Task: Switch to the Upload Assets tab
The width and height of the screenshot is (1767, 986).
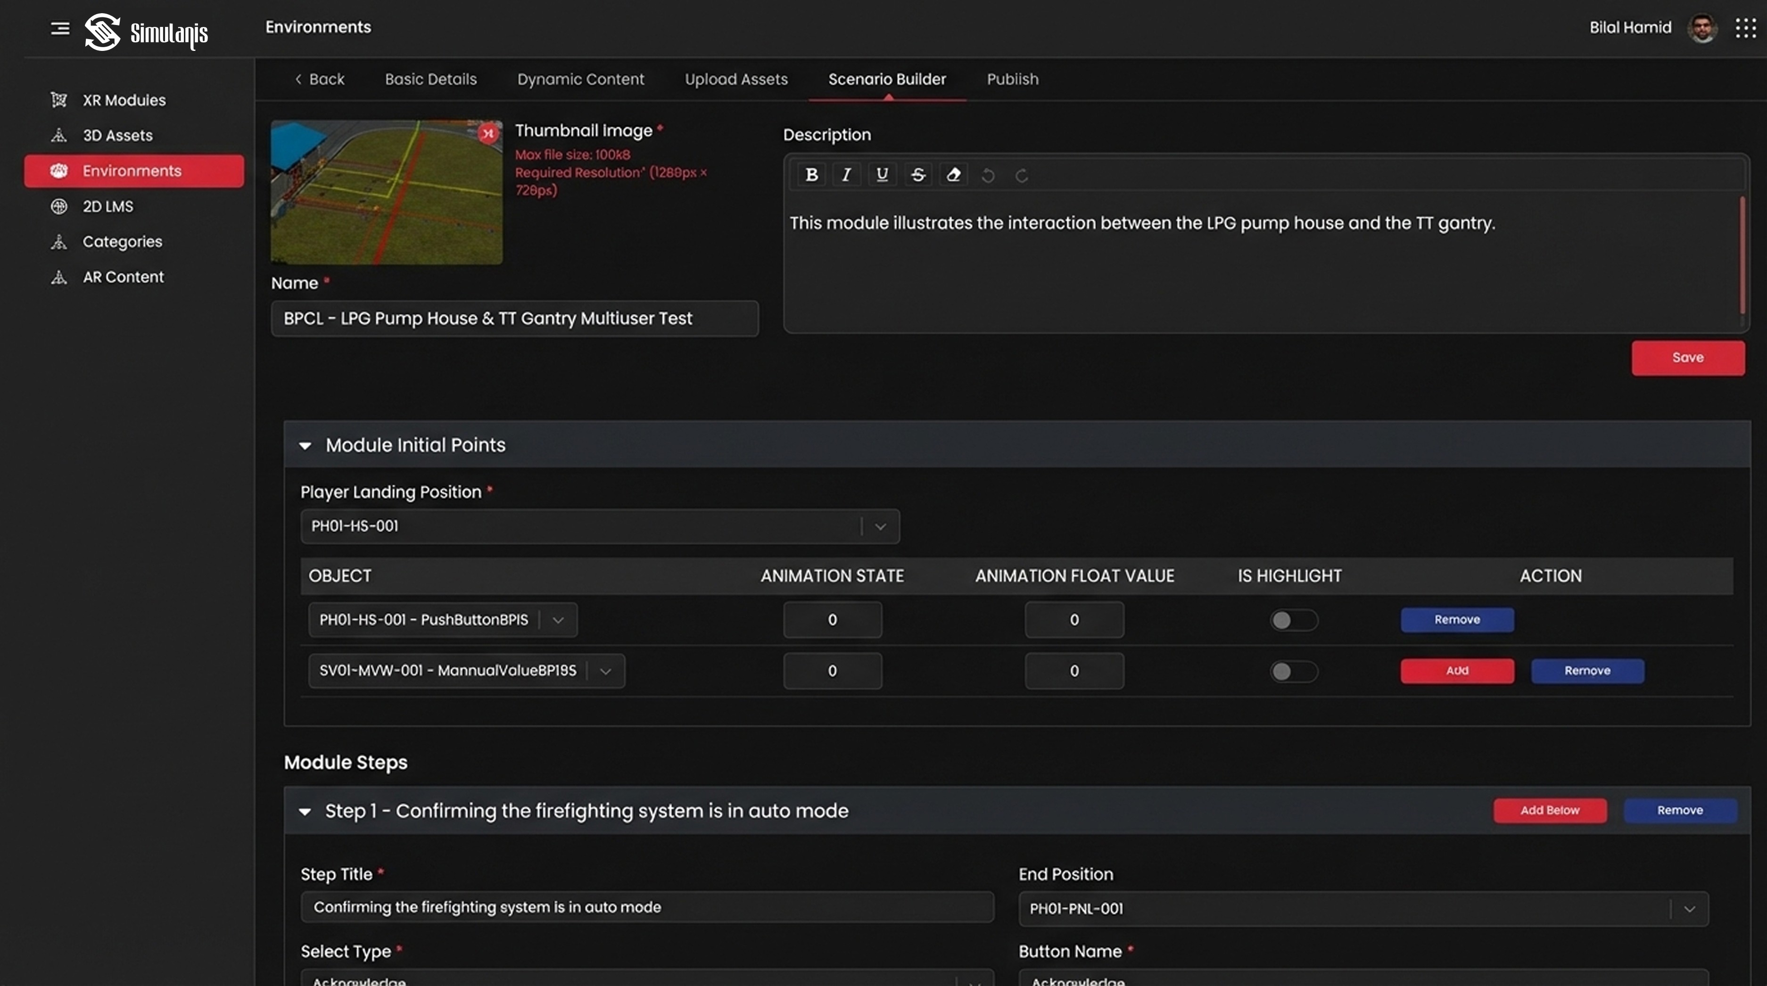Action: [x=735, y=79]
